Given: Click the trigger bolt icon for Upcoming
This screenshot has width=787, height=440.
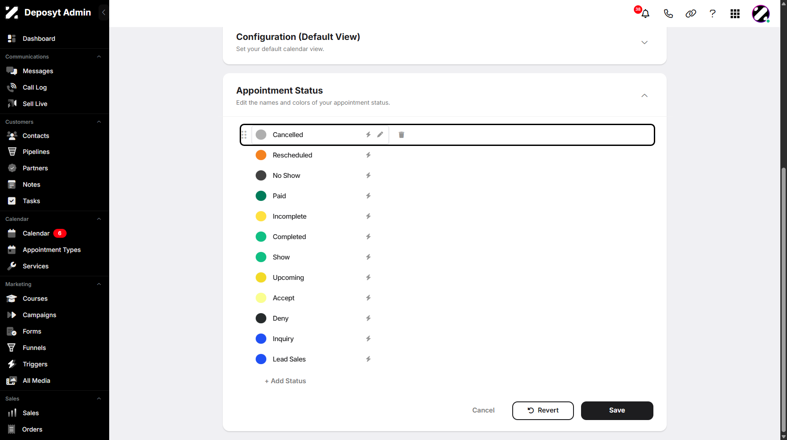Looking at the screenshot, I should pos(368,277).
